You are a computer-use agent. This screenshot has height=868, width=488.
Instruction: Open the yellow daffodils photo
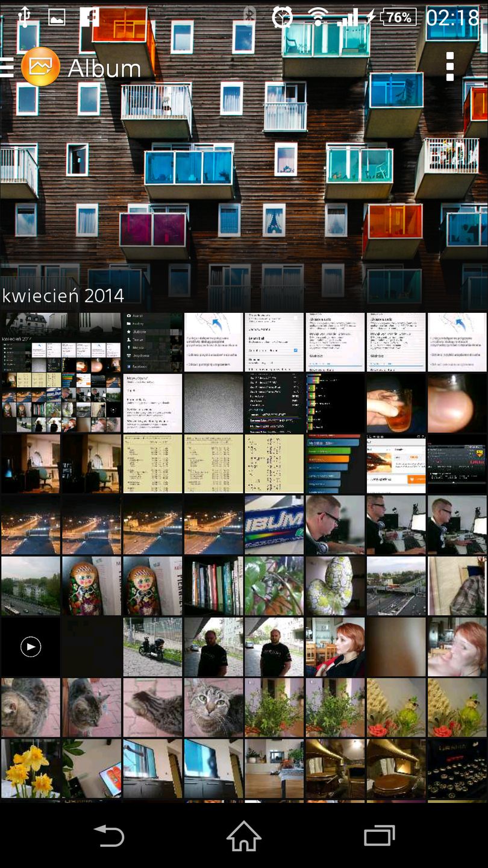pos(31,769)
